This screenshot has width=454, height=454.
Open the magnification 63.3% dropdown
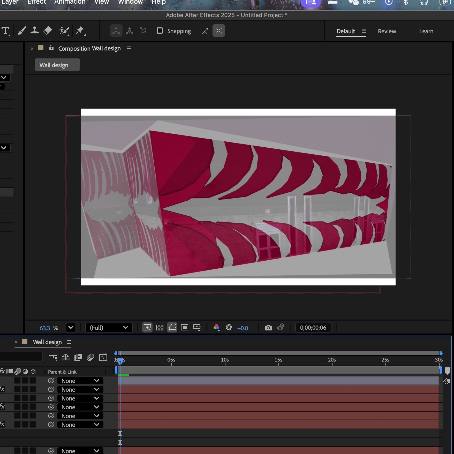pyautogui.click(x=71, y=328)
